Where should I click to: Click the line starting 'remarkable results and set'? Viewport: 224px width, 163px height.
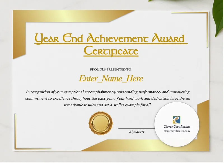click(108, 105)
